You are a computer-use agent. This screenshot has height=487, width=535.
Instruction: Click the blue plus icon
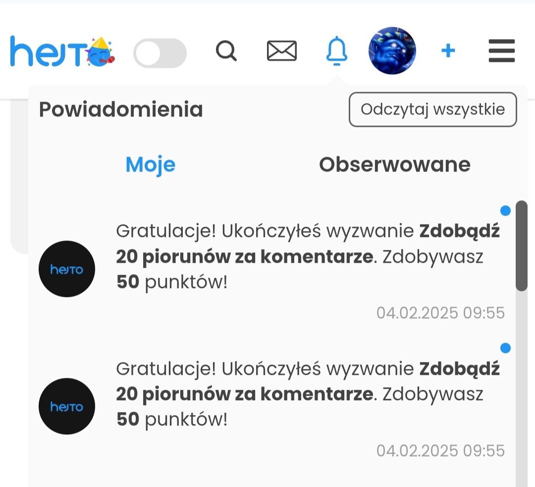tap(448, 51)
